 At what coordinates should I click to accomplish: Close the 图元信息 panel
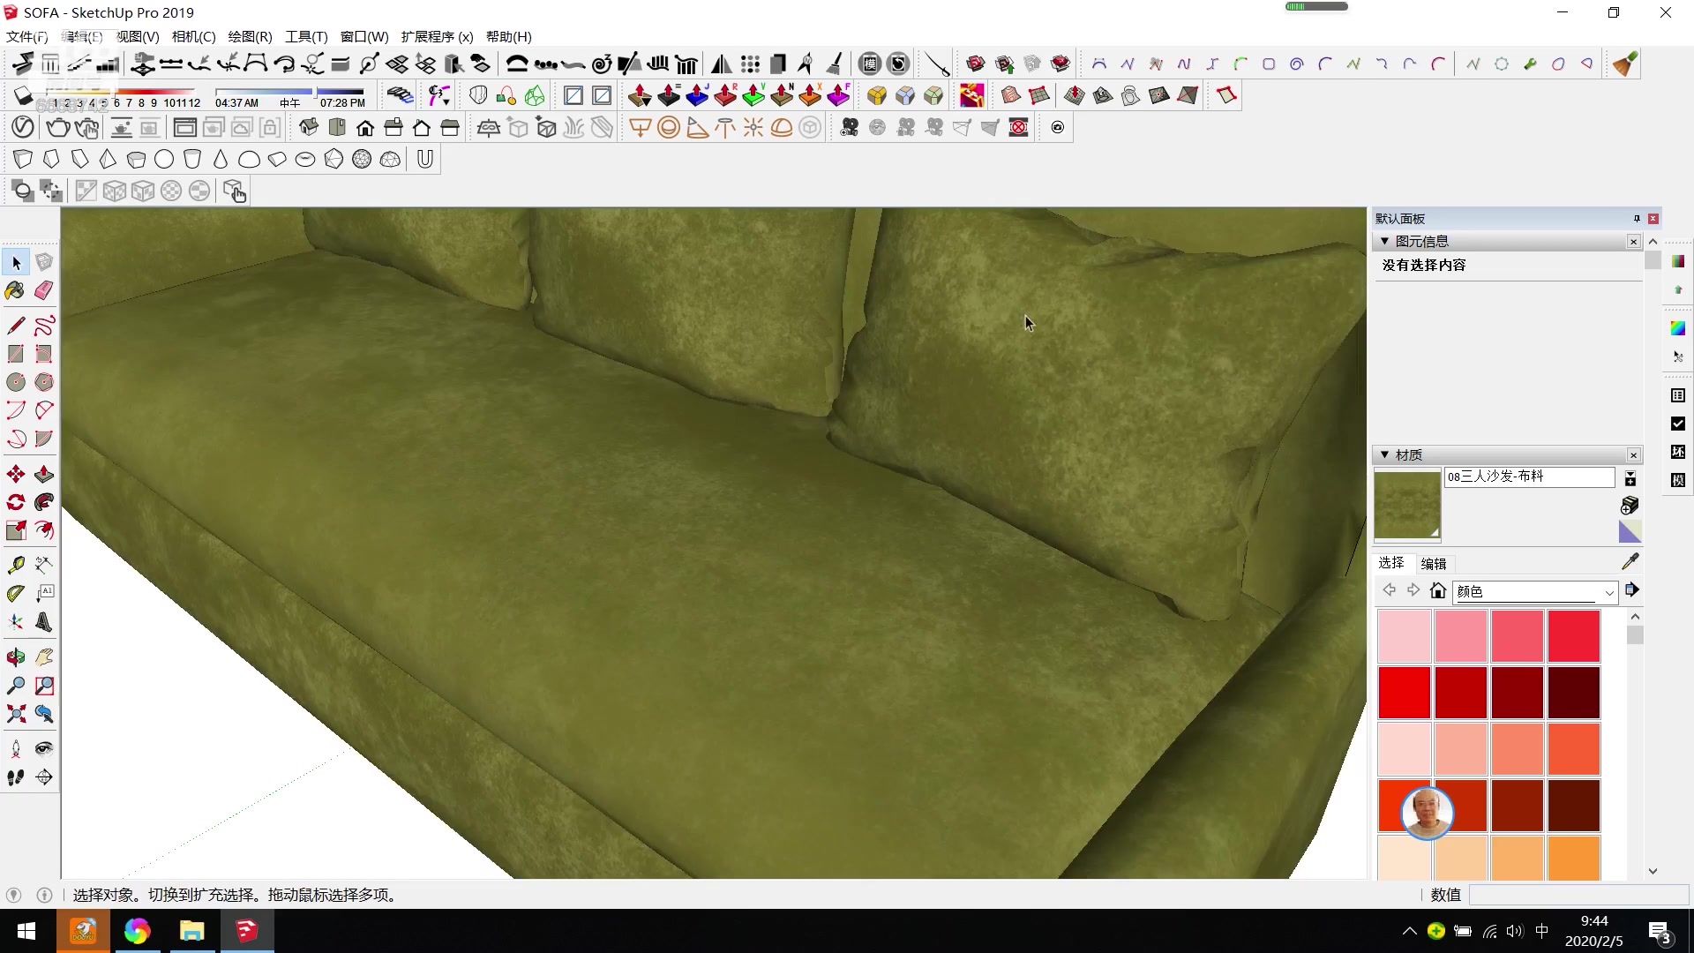point(1633,241)
